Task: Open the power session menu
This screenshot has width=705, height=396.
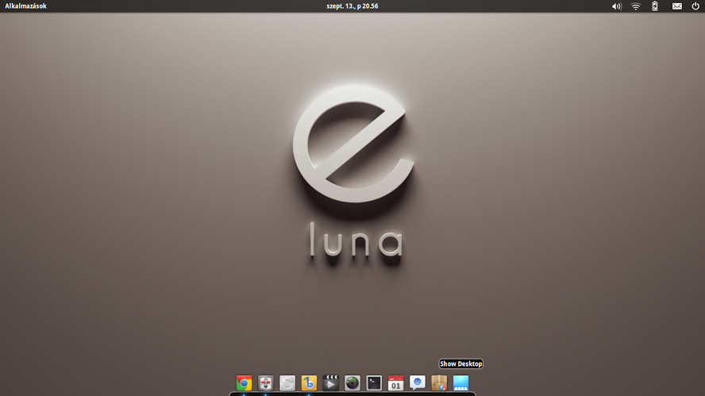Action: (x=695, y=6)
